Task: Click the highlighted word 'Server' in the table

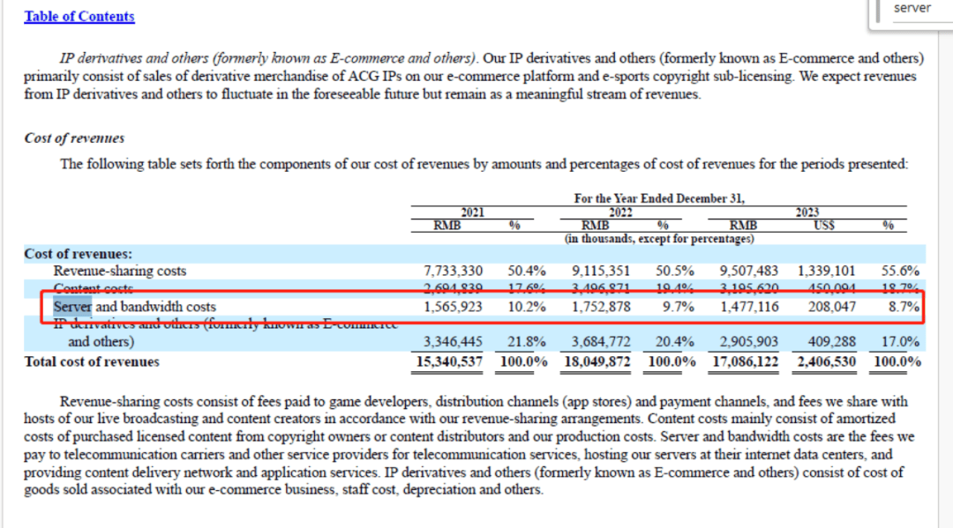Action: point(72,307)
